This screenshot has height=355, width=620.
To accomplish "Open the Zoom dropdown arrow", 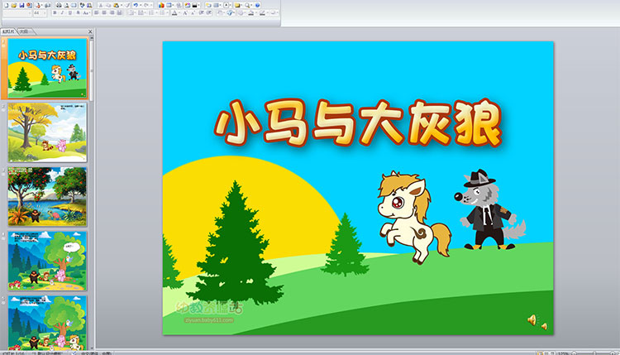I will pos(251,5).
